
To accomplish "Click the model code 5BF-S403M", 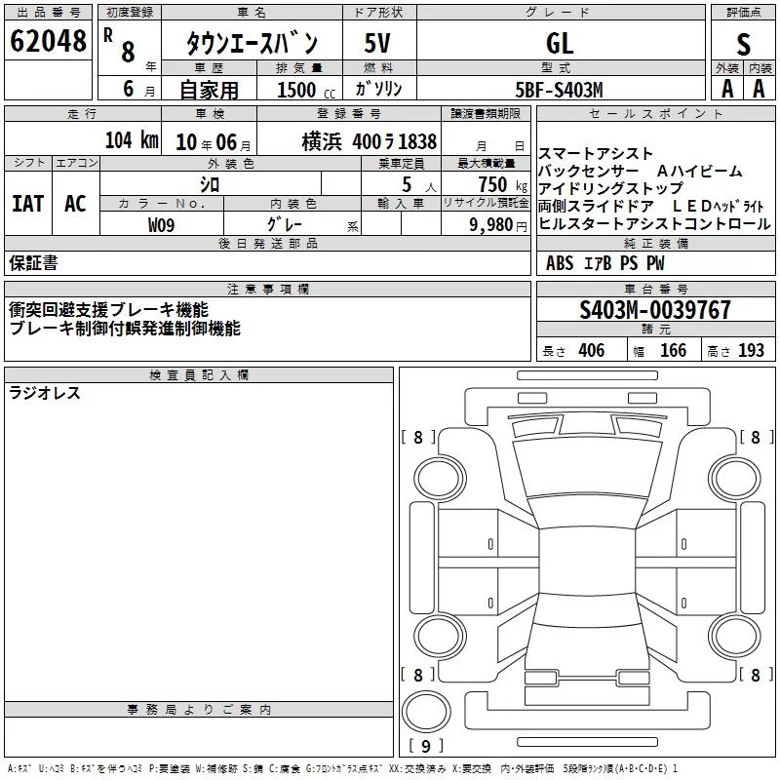I will 560,90.
